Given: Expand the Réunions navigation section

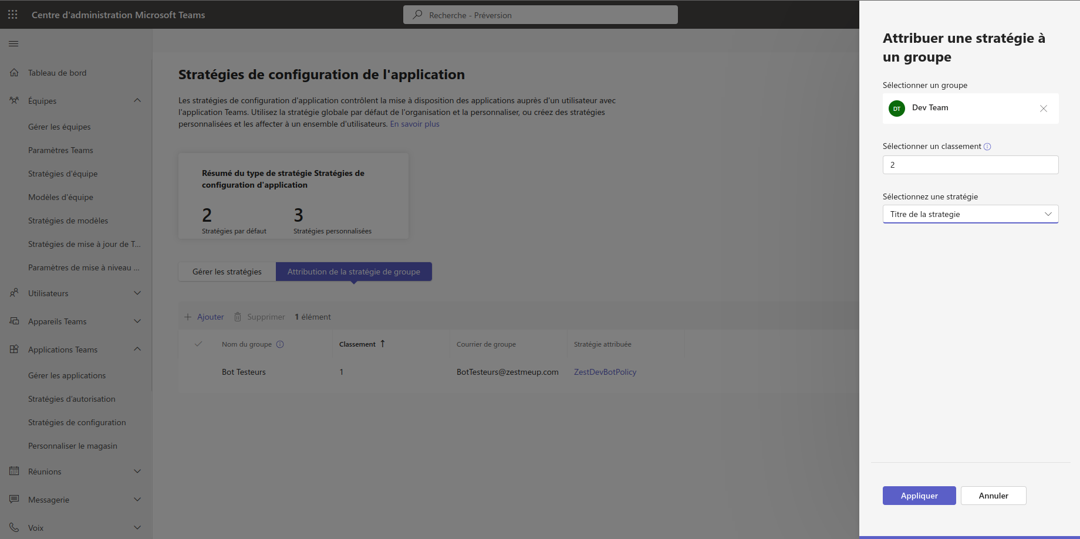Looking at the screenshot, I should point(137,472).
